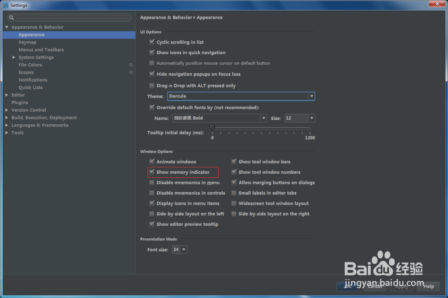
Task: Enable Automatically position mouse cursor on default button
Action: click(152, 63)
